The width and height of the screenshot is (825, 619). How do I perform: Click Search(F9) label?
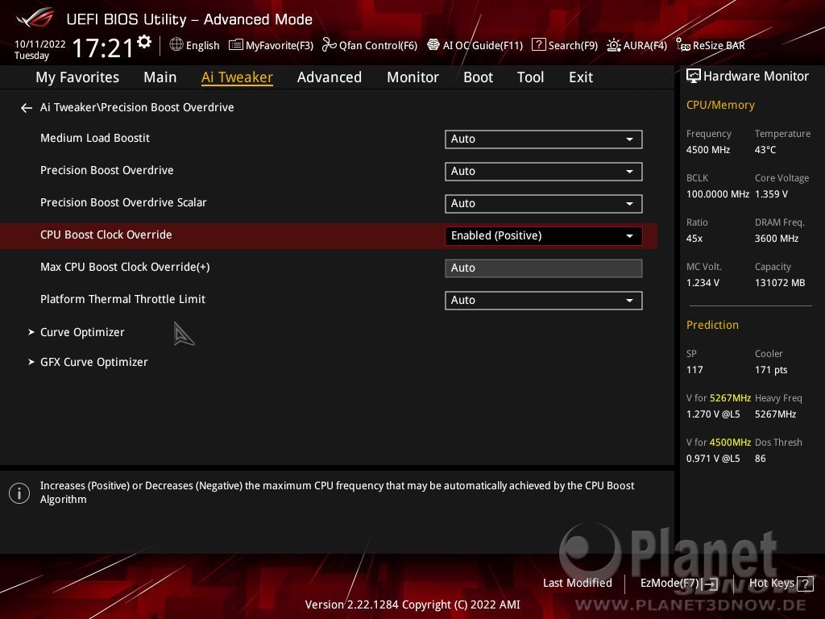[573, 46]
